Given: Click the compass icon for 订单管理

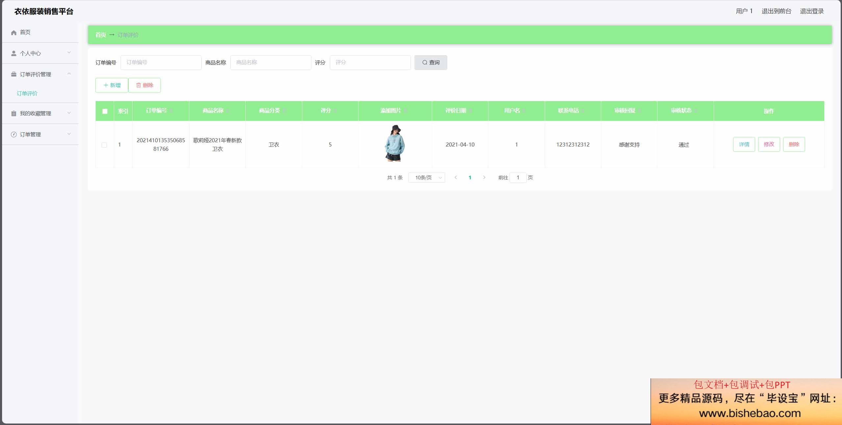Looking at the screenshot, I should (14, 134).
